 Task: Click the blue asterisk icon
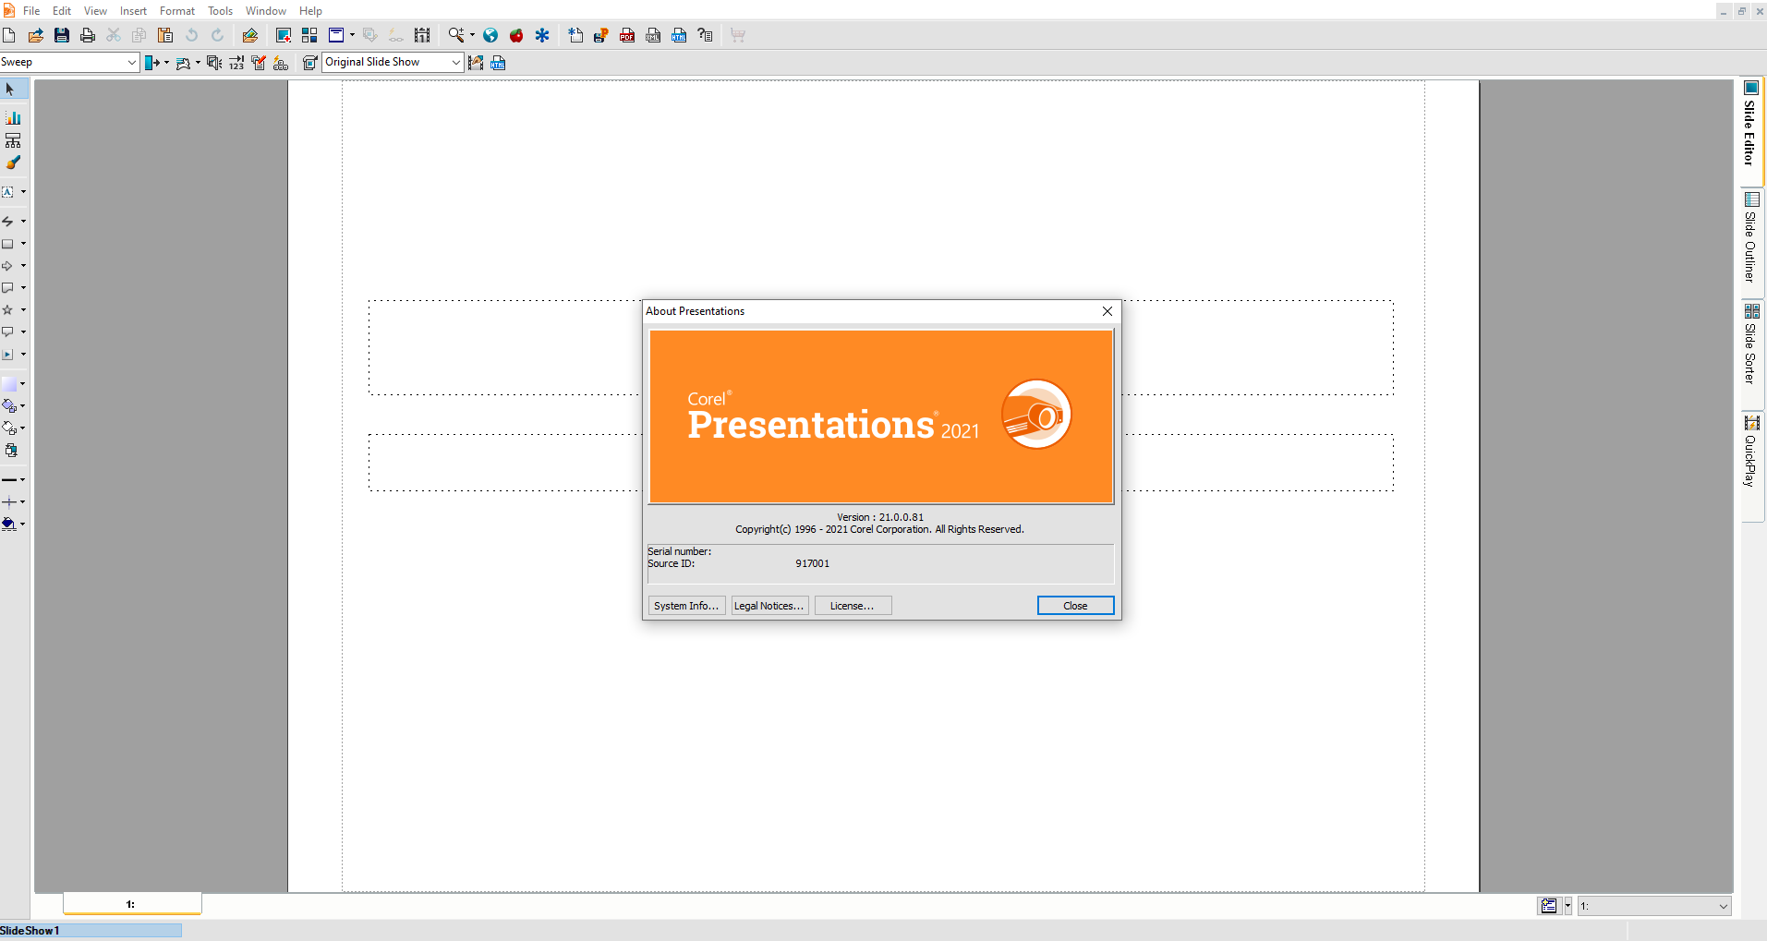pos(542,35)
